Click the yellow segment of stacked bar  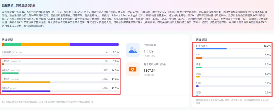click(45, 45)
